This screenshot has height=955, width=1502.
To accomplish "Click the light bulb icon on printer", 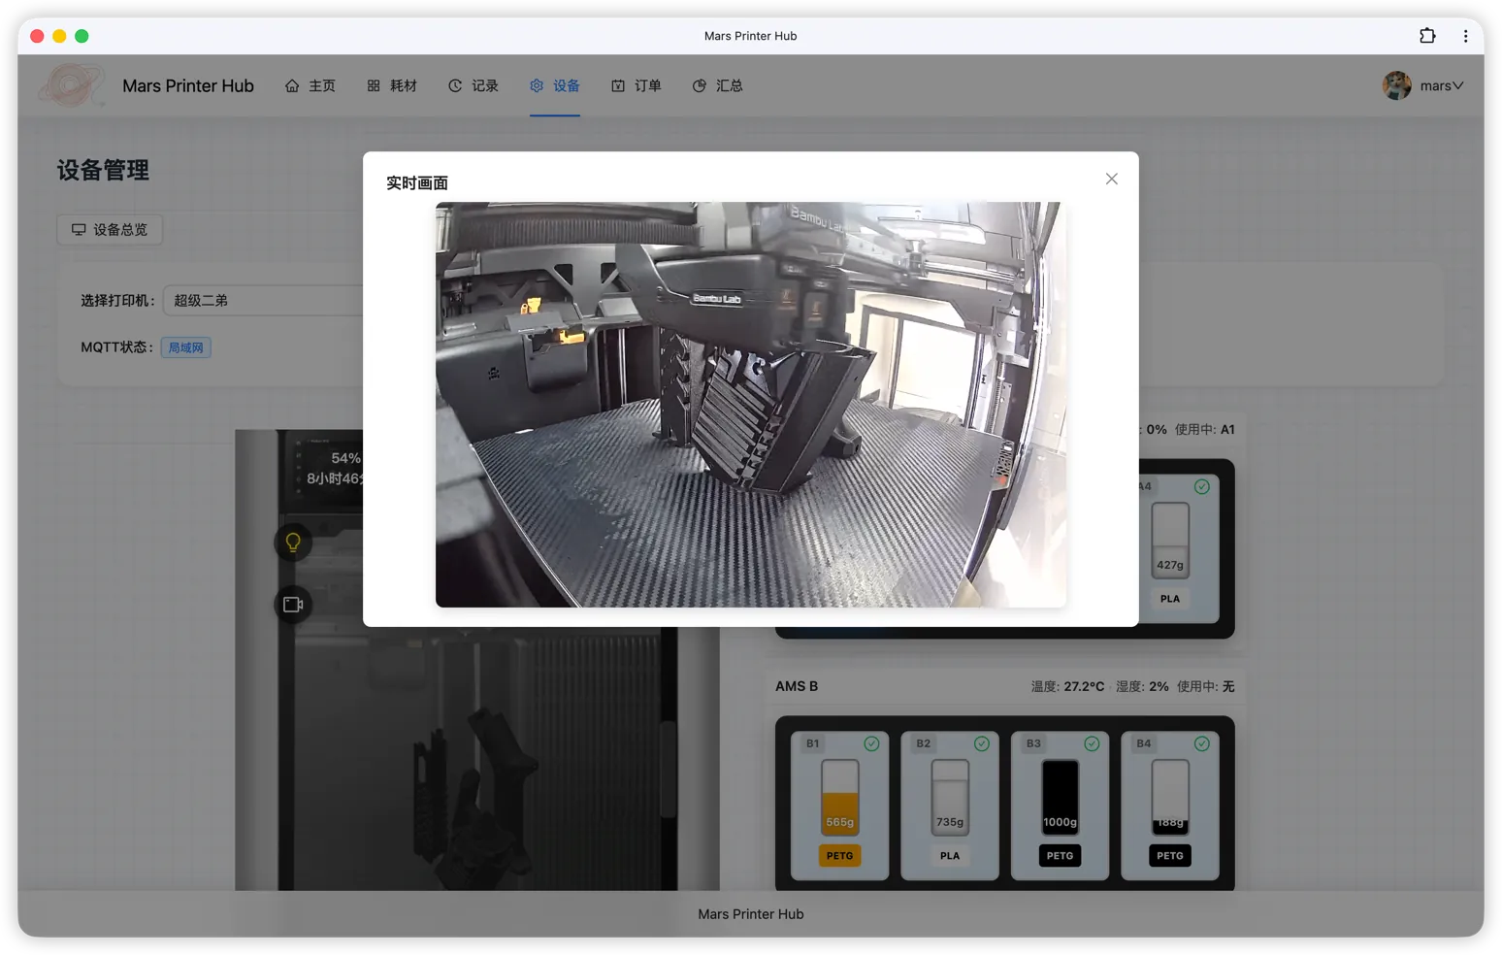I will (293, 543).
